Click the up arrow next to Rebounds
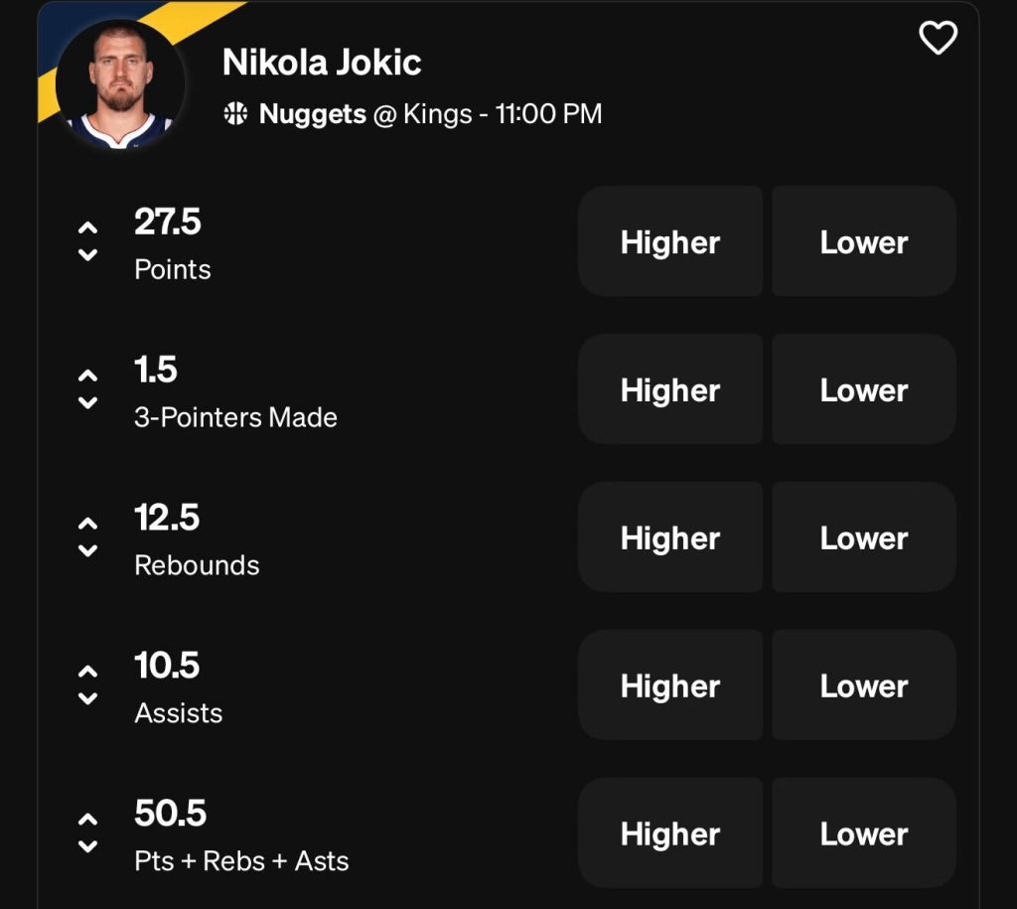Image resolution: width=1017 pixels, height=909 pixels. [86, 523]
